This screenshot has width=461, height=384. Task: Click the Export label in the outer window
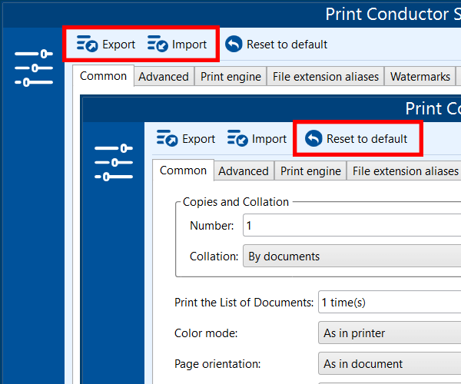coord(119,45)
